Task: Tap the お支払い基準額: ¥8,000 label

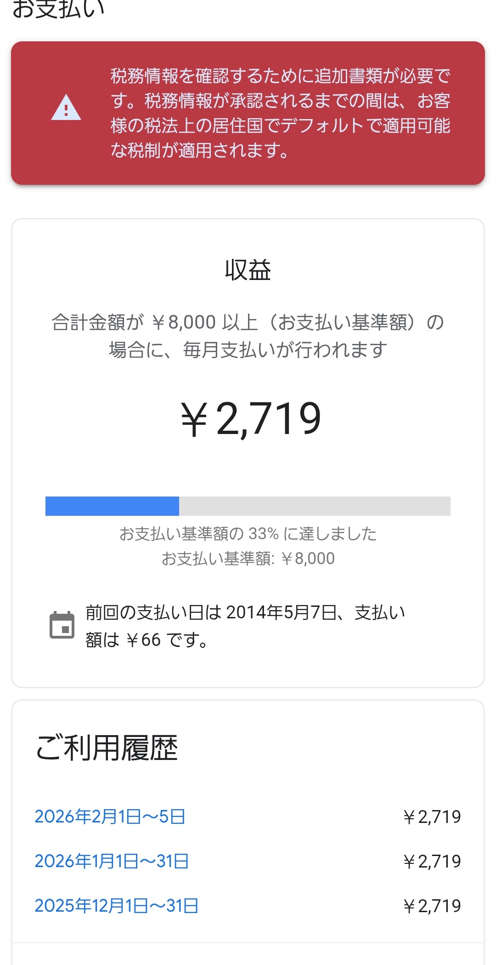Action: click(248, 559)
